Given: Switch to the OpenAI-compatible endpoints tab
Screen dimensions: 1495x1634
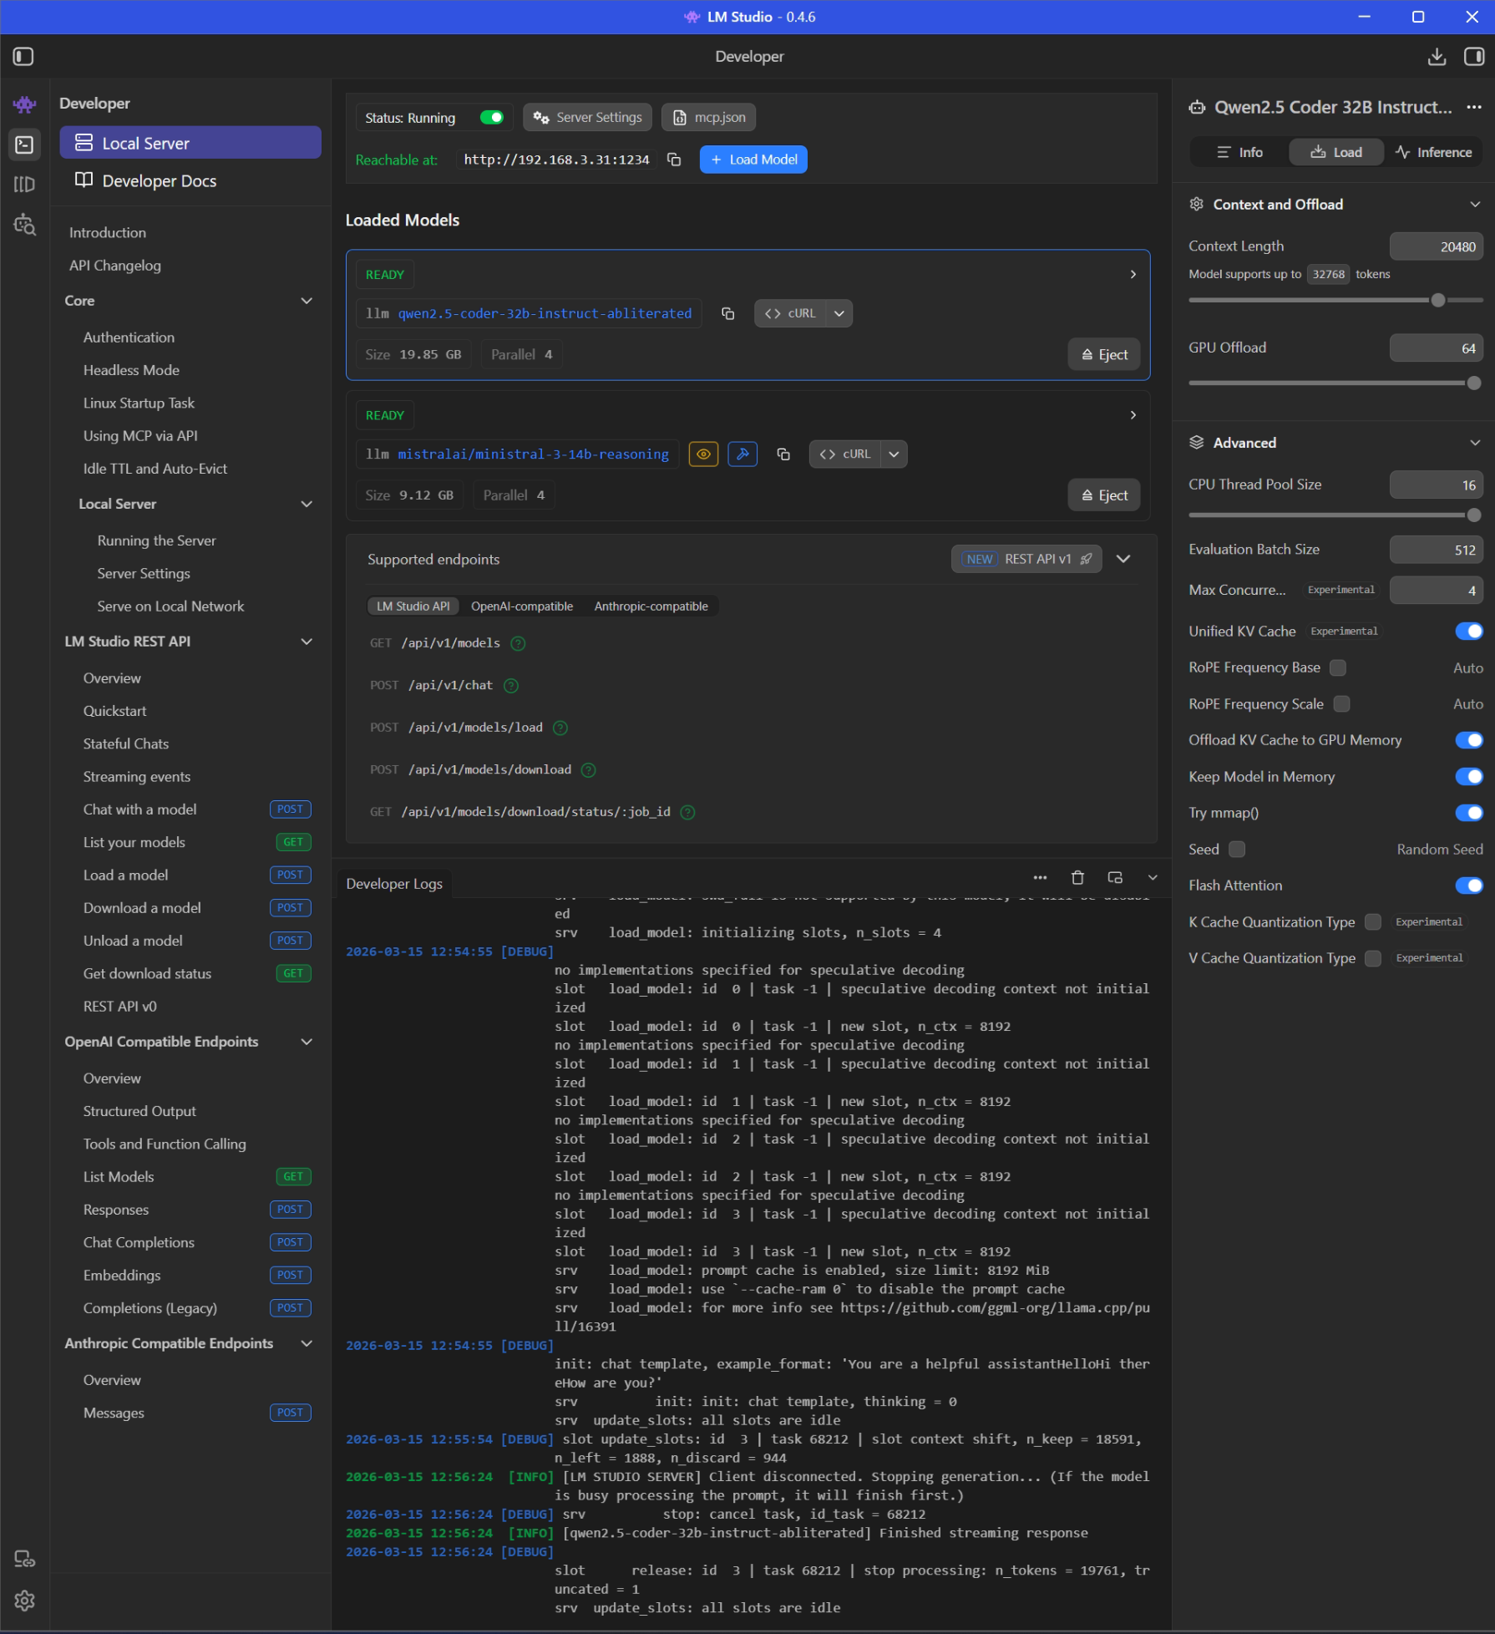Looking at the screenshot, I should point(521,606).
